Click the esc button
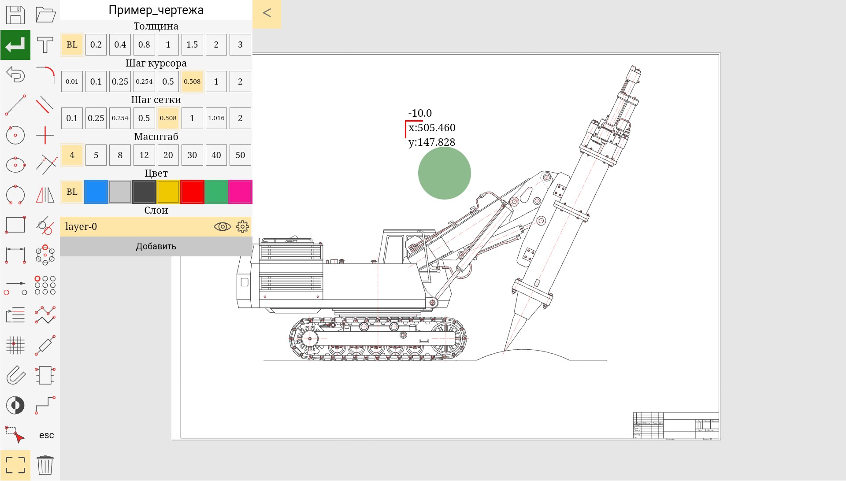Screen dimensions: 846x481 [x=46, y=435]
